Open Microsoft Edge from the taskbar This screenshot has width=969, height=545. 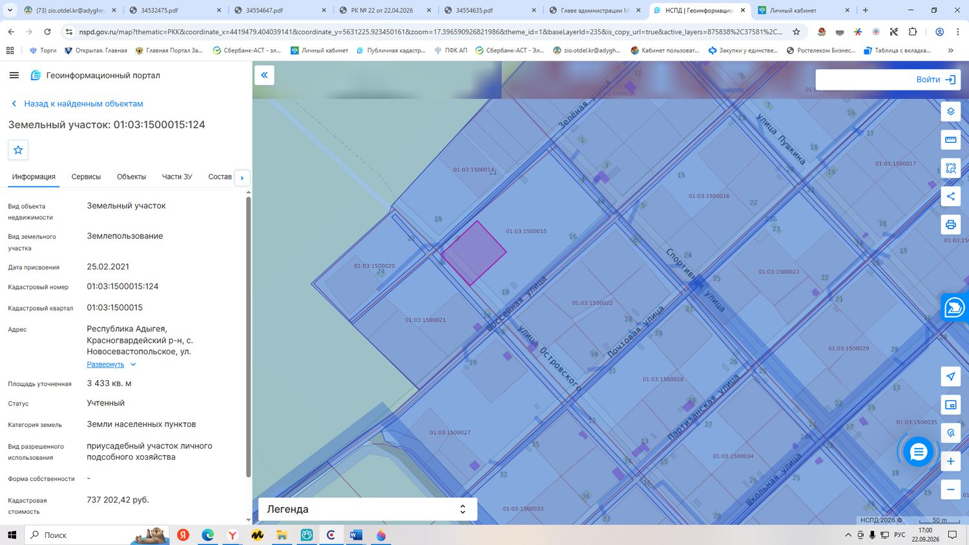click(208, 535)
